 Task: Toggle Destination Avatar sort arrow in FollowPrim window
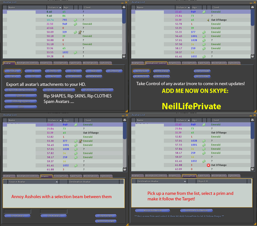(x=185, y=181)
